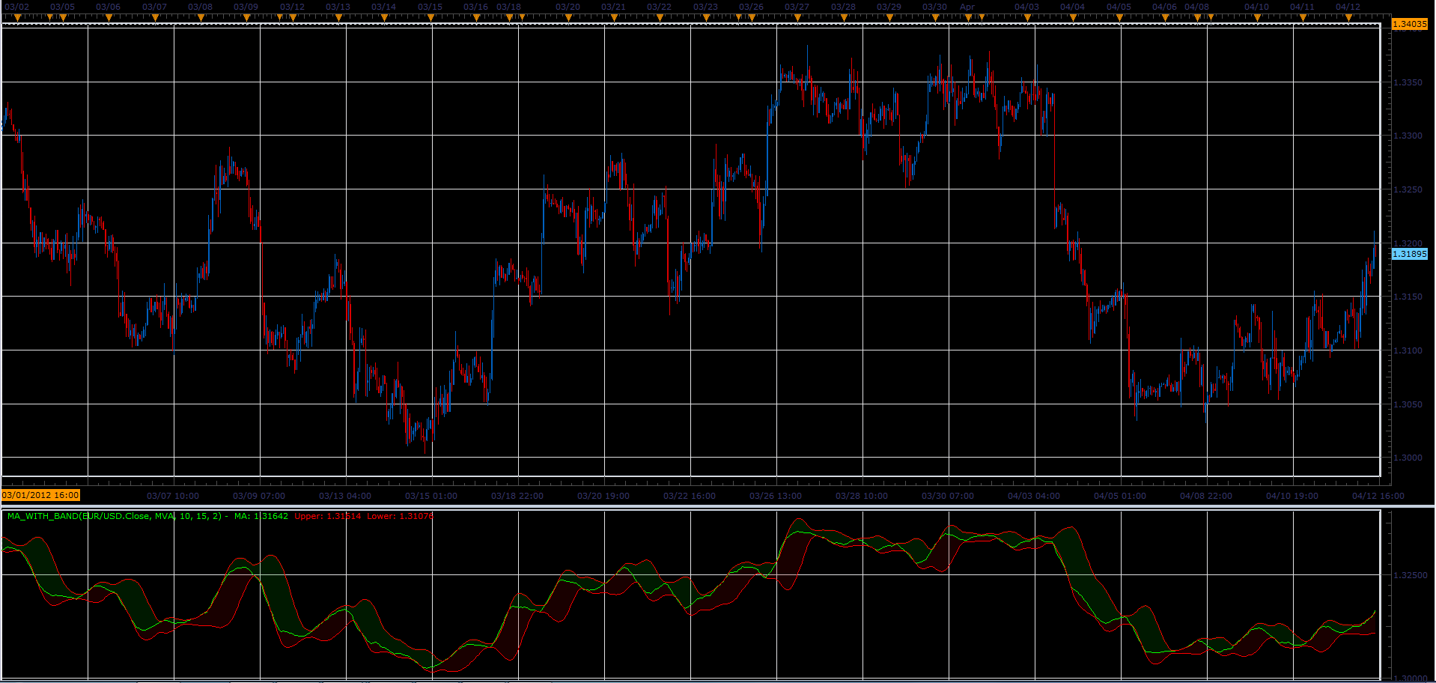This screenshot has height=683, width=1436.
Task: Click the orange marker under the 03/21 date
Action: point(614,18)
